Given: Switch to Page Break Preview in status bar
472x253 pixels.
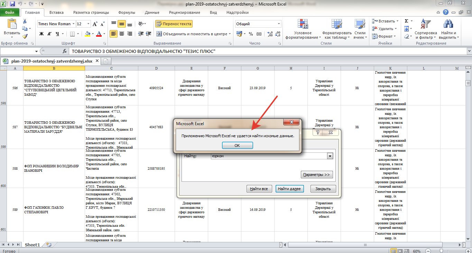Looking at the screenshot, I should [407, 251].
